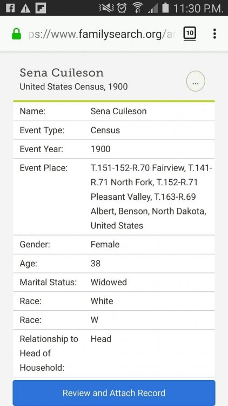Tap the Event Year 1900 row
This screenshot has width=228, height=406.
coord(114,149)
